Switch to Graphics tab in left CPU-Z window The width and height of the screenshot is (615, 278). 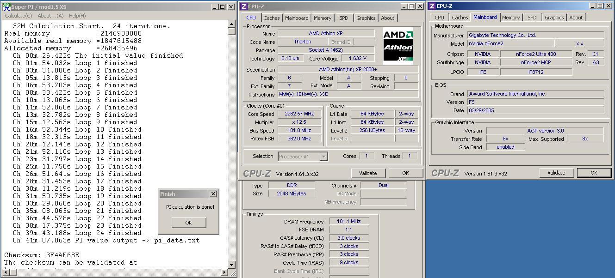click(x=366, y=18)
